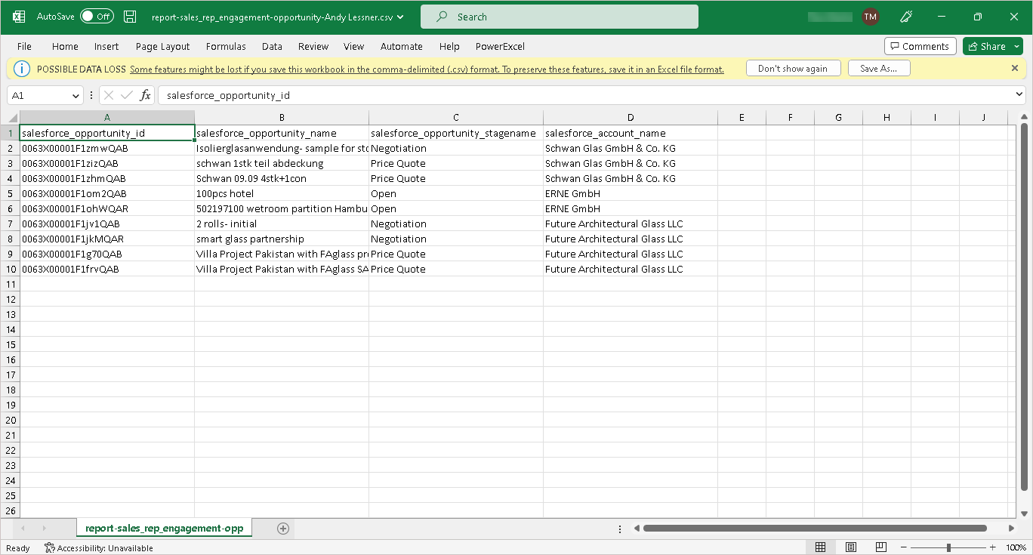Click vertical scrollbar down arrow
The image size is (1033, 555).
coord(1025,512)
